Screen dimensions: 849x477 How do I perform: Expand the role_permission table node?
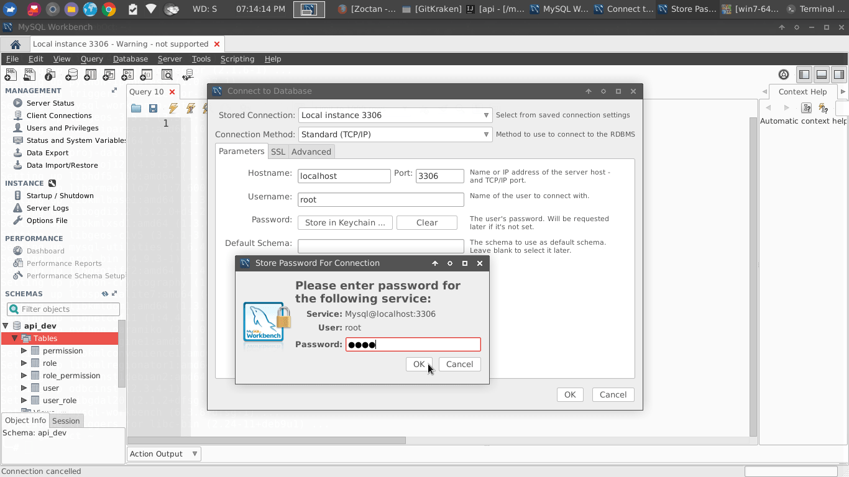[x=24, y=375]
